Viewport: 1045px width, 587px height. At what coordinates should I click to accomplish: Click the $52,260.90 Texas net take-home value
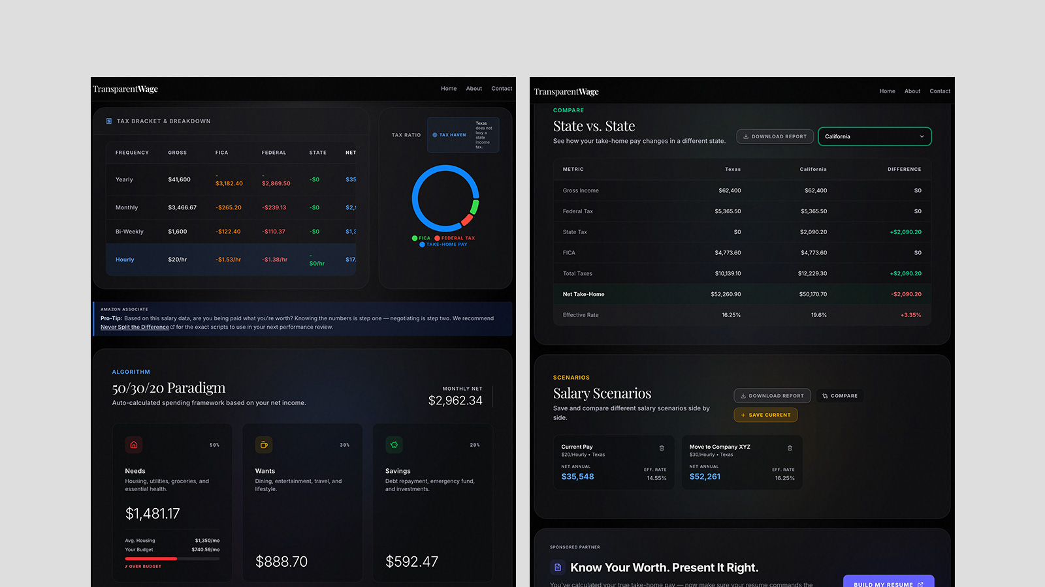[726, 294]
